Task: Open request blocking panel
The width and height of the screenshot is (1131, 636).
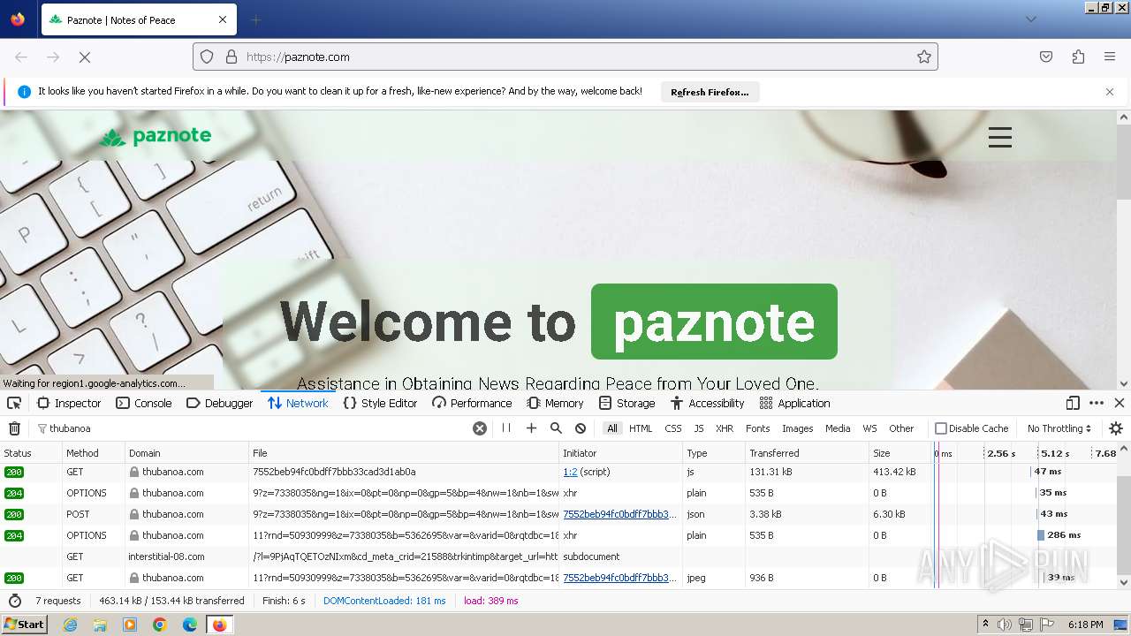Action: [581, 428]
